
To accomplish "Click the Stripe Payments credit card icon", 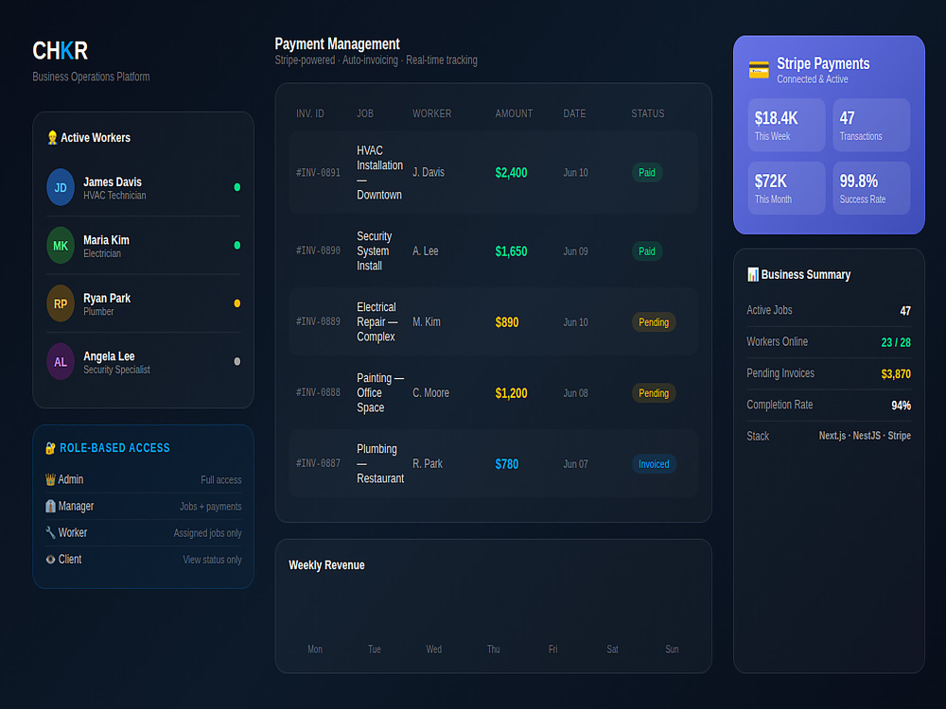I will [x=759, y=70].
